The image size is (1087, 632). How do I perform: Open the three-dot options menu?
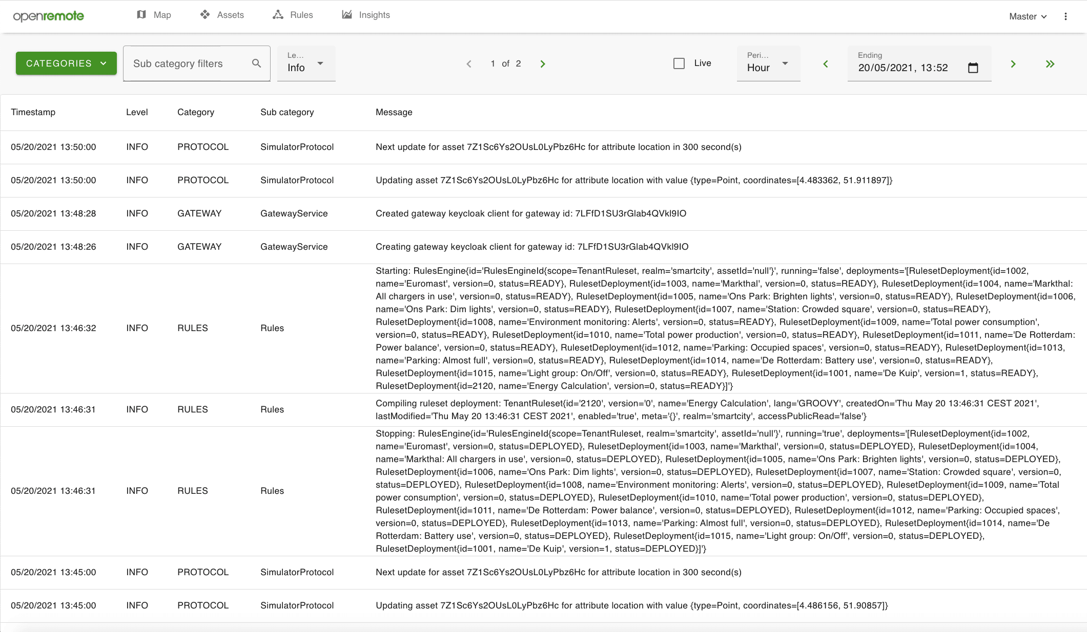click(1065, 16)
